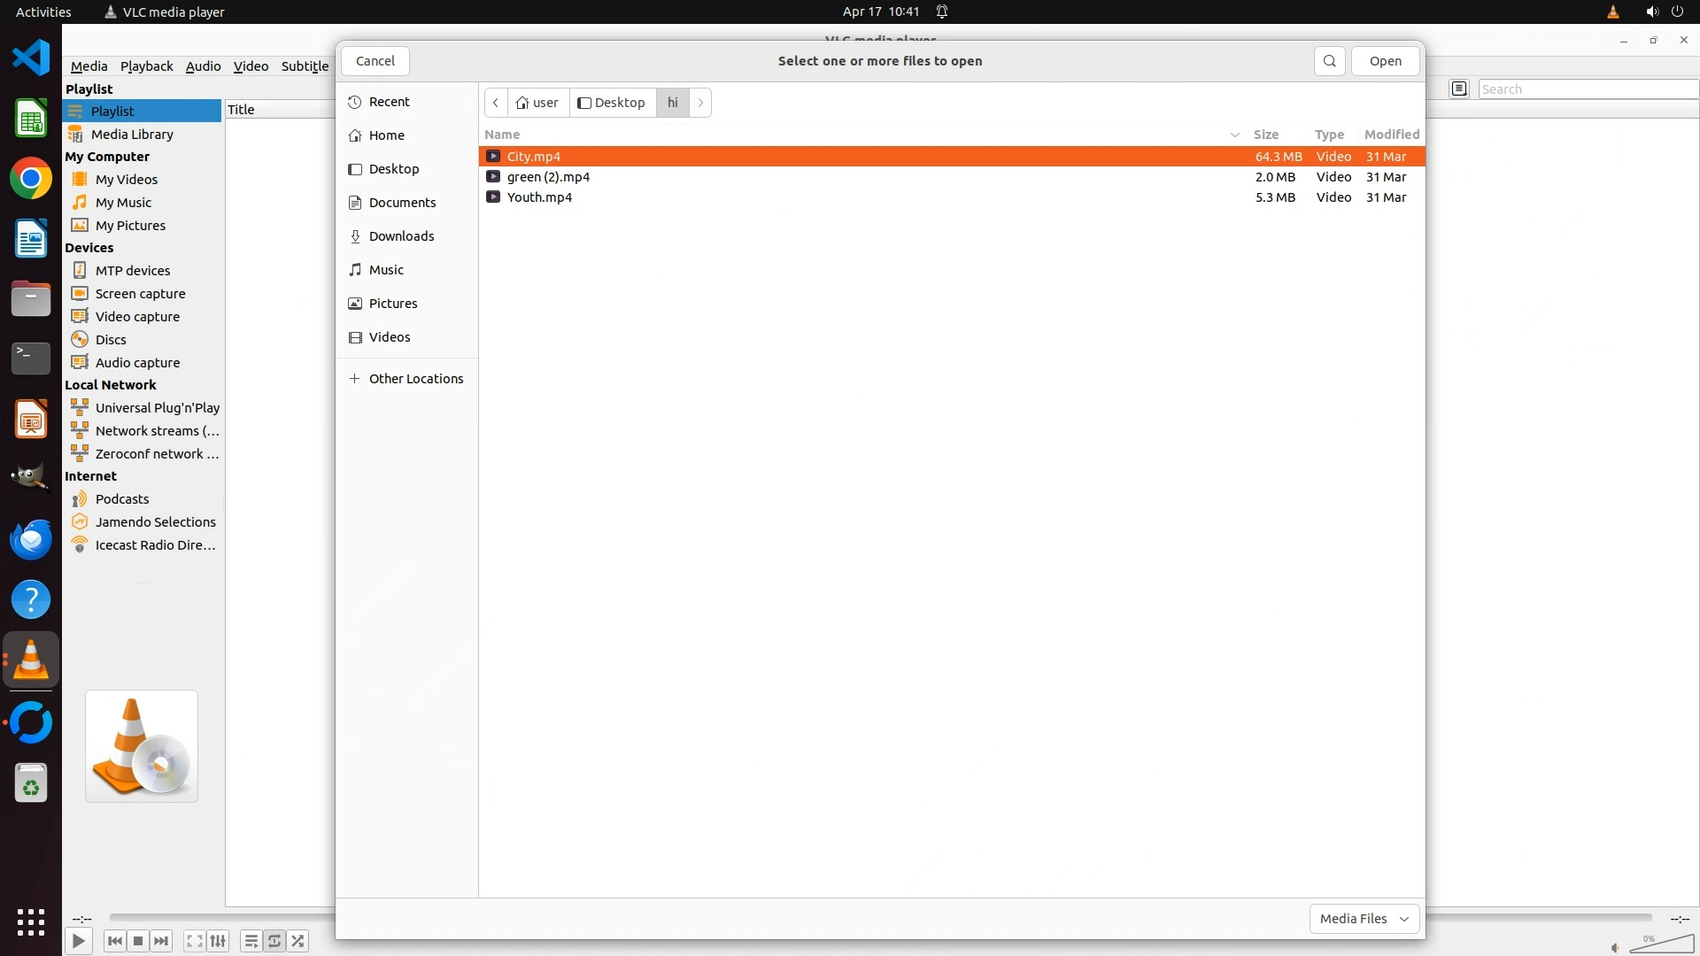Screen dimensions: 1700x956
Task: Toggle random shuffle playback button
Action: (298, 941)
